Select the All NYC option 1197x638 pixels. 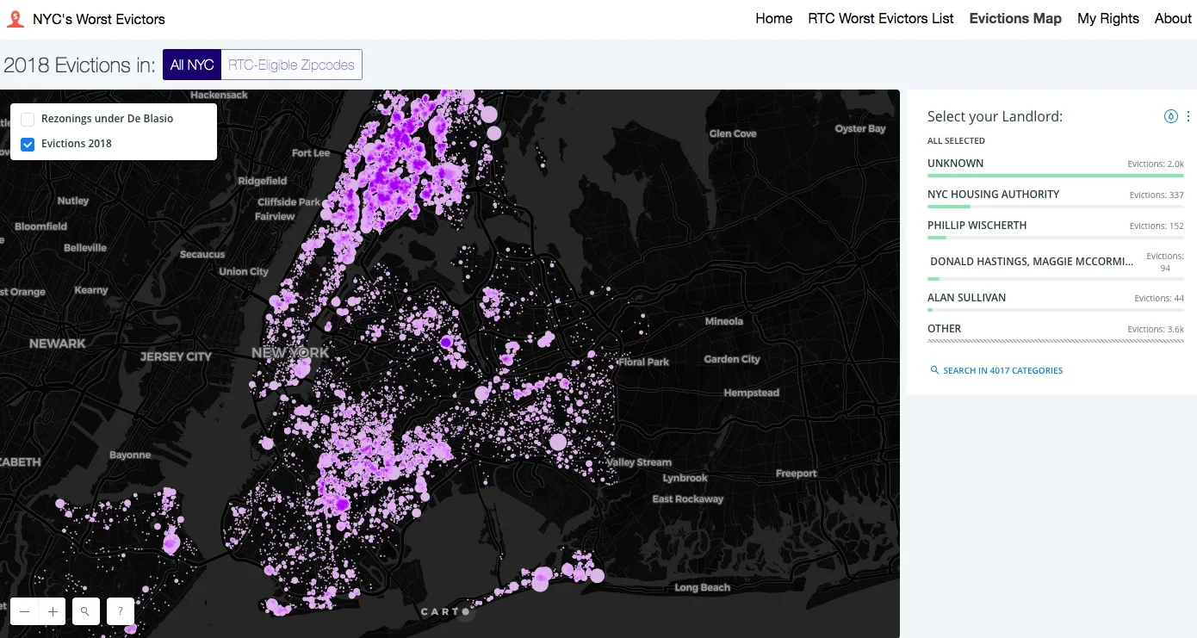(191, 64)
